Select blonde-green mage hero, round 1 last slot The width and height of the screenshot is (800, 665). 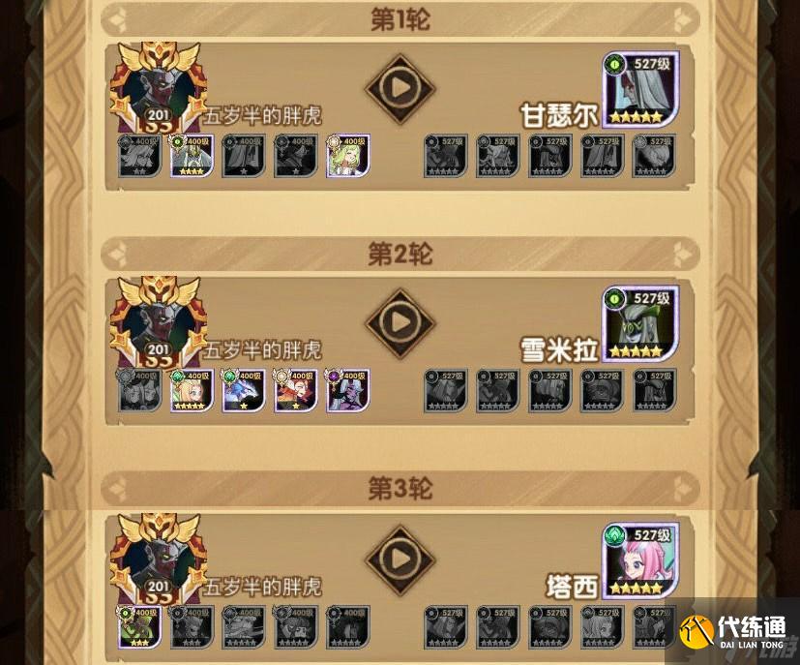(x=348, y=156)
